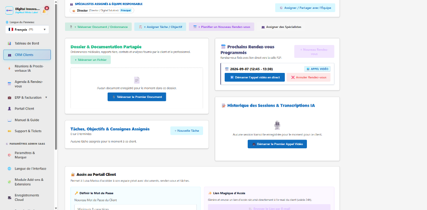Click the sidebar scroll down arrow
Screen dimensions: 427x210
[x=56, y=208]
